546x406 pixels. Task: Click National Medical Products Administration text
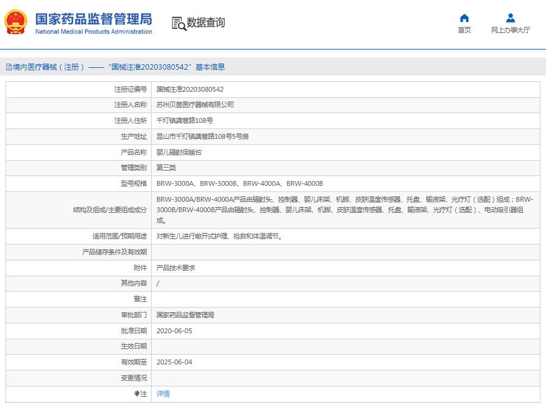click(94, 32)
